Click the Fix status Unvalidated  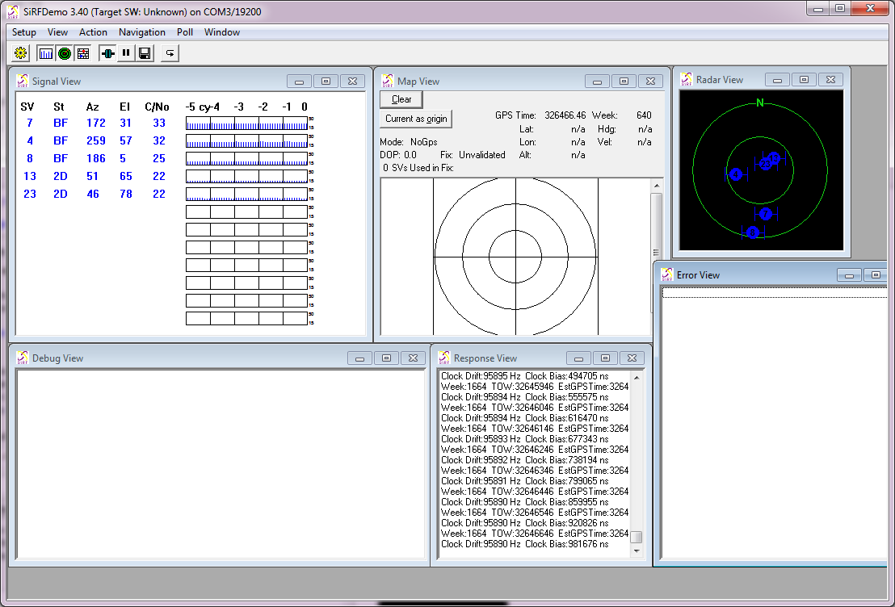point(481,155)
